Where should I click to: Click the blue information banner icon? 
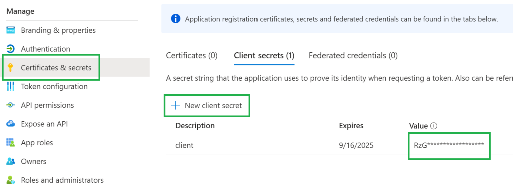[x=176, y=19]
